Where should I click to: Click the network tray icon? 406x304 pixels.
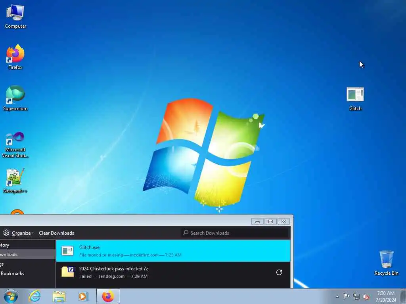point(356,296)
